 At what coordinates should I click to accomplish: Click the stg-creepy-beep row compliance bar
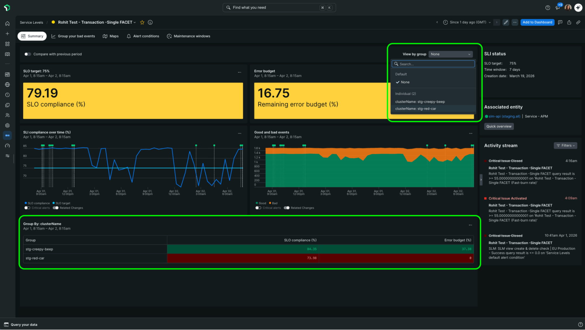click(x=243, y=249)
